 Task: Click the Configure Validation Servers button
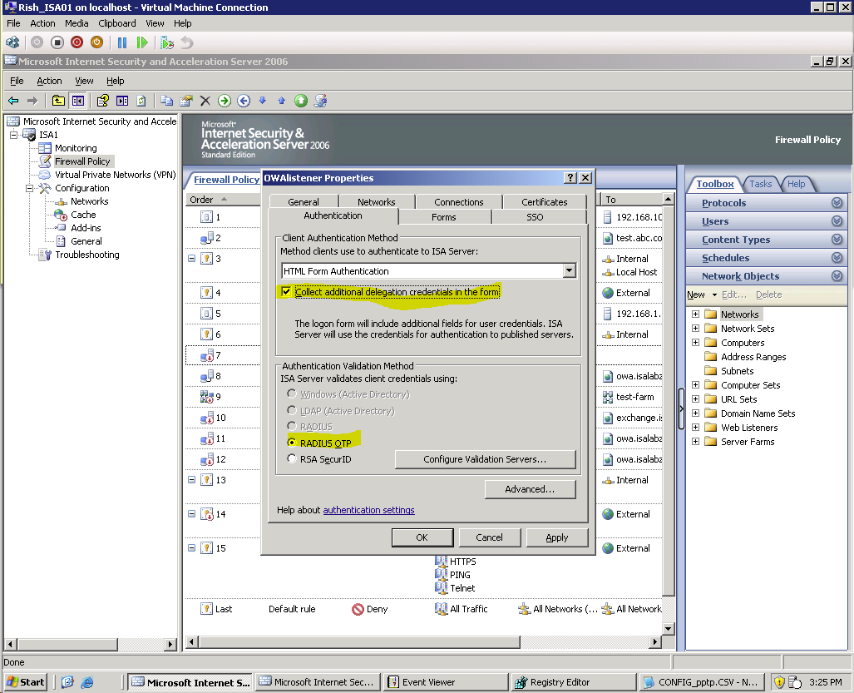coord(485,459)
